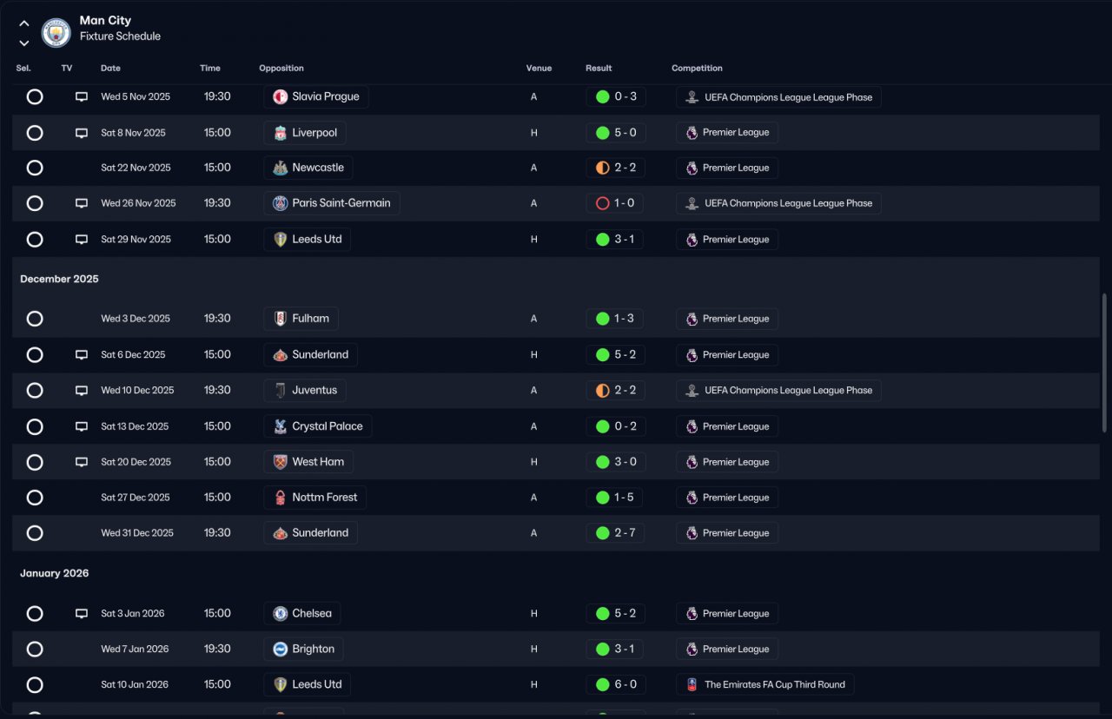
Task: Collapse the December 2025 month section
Action: point(59,279)
